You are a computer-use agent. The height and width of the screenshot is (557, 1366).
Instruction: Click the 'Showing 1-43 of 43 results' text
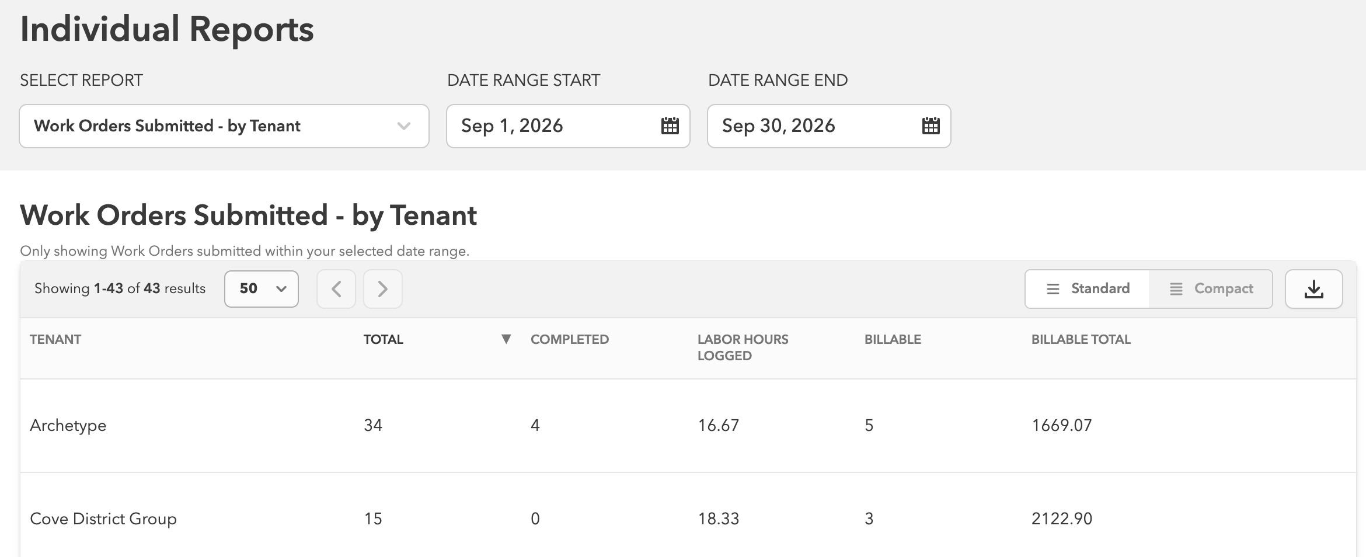(x=120, y=288)
